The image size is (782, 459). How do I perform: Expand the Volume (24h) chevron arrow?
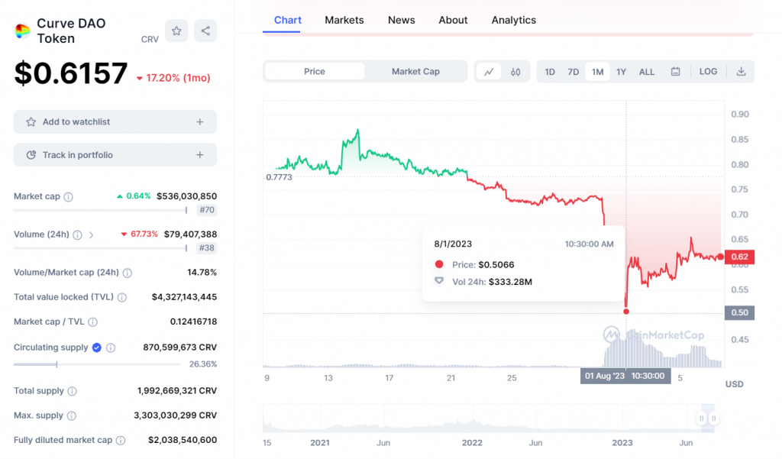tap(92, 234)
